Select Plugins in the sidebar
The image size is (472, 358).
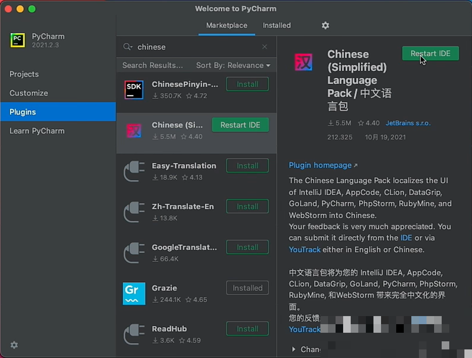(x=58, y=112)
